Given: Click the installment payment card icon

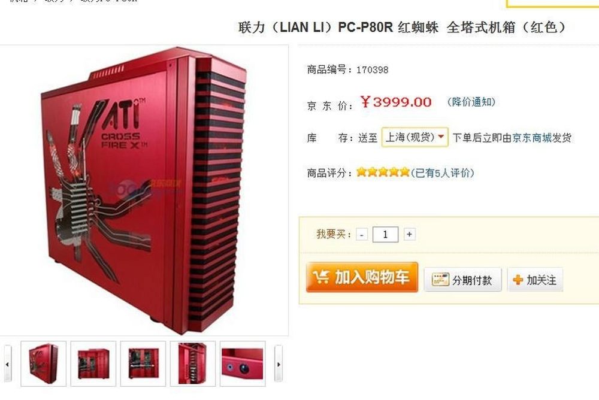Looking at the screenshot, I should coord(440,280).
